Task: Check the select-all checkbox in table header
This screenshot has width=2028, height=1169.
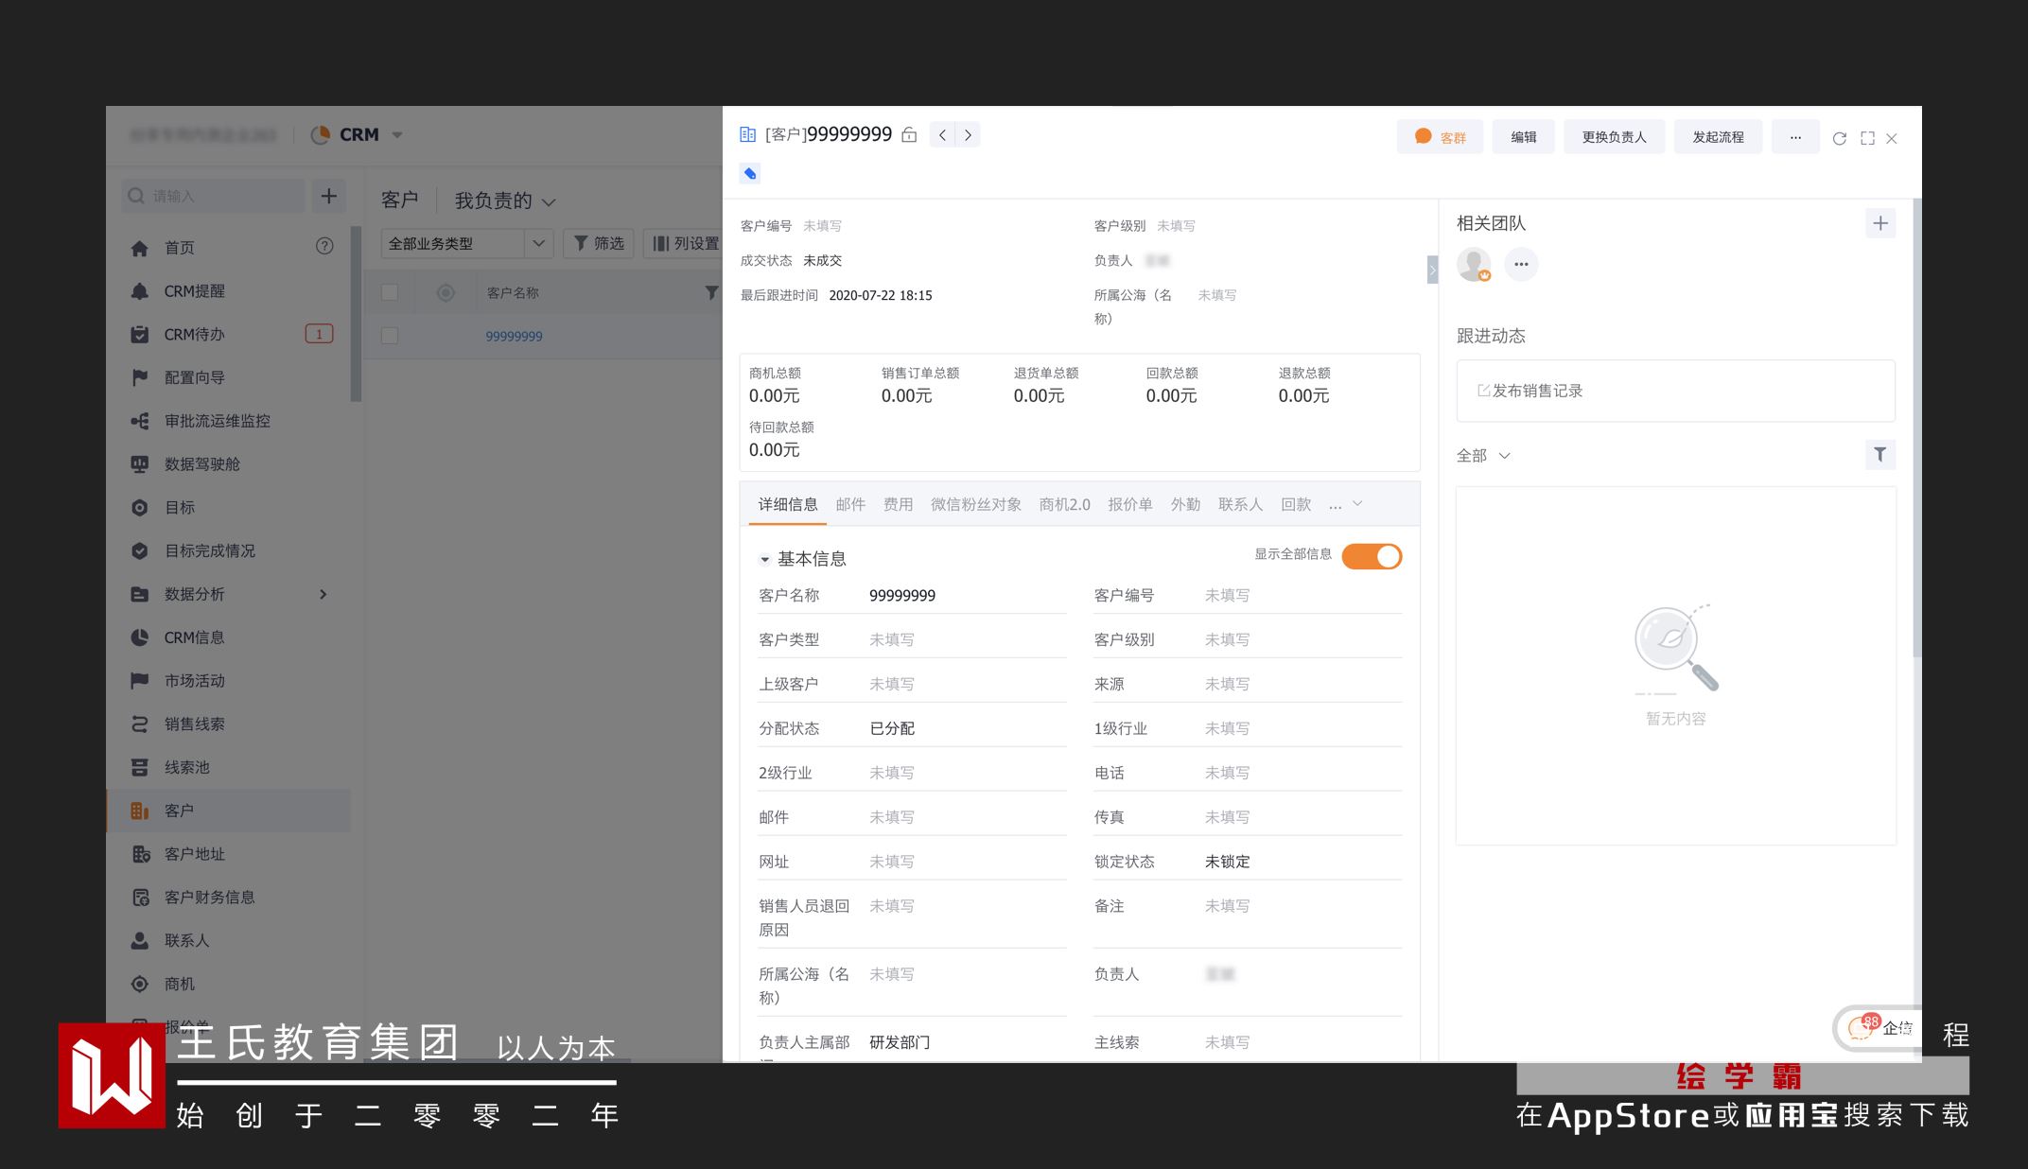Action: pyautogui.click(x=390, y=292)
